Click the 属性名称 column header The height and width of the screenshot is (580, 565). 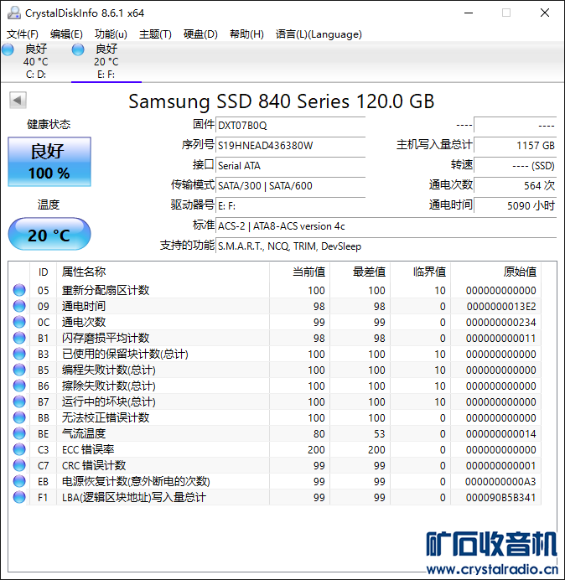pos(163,272)
